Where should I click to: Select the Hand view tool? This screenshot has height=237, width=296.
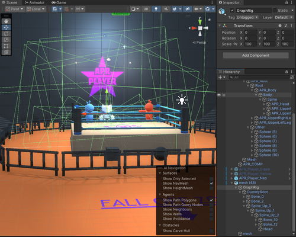click(6, 21)
